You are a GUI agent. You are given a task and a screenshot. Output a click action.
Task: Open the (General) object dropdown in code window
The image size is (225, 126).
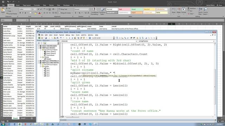pos(136,41)
